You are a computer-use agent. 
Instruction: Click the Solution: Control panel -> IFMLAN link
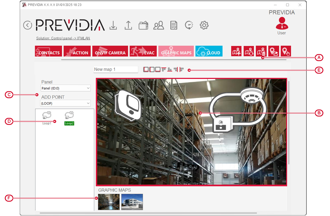pyautogui.click(x=63, y=38)
